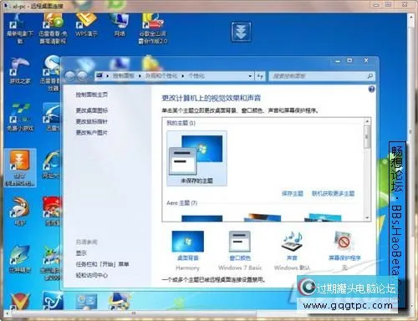The width and height of the screenshot is (418, 321).
Task: Select the third Aero theme thumbnail
Action: pos(323,217)
